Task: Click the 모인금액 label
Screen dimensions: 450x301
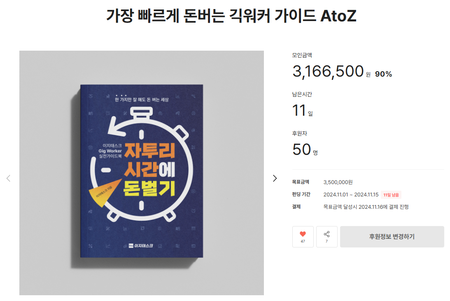Action: pos(302,55)
